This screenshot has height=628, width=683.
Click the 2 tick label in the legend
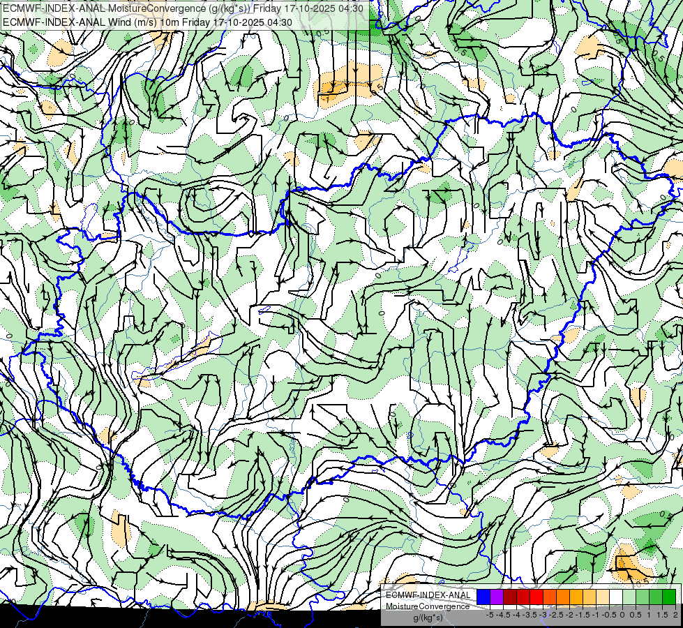tap(675, 615)
